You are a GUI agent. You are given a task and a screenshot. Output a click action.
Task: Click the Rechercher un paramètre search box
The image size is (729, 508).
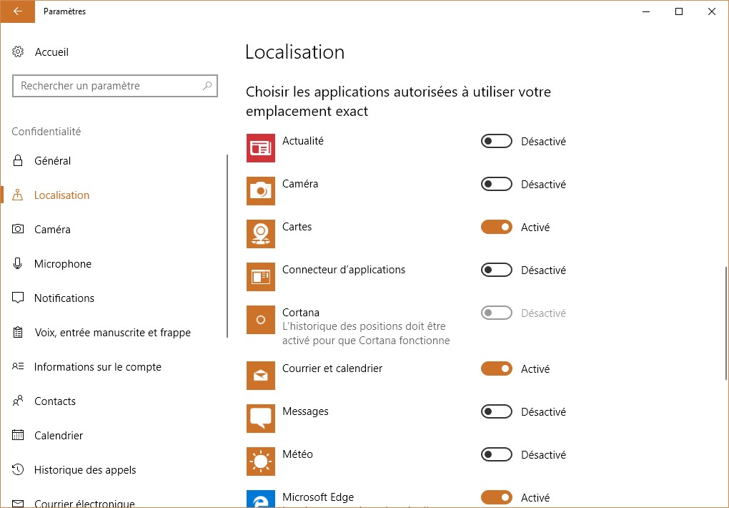(x=107, y=86)
